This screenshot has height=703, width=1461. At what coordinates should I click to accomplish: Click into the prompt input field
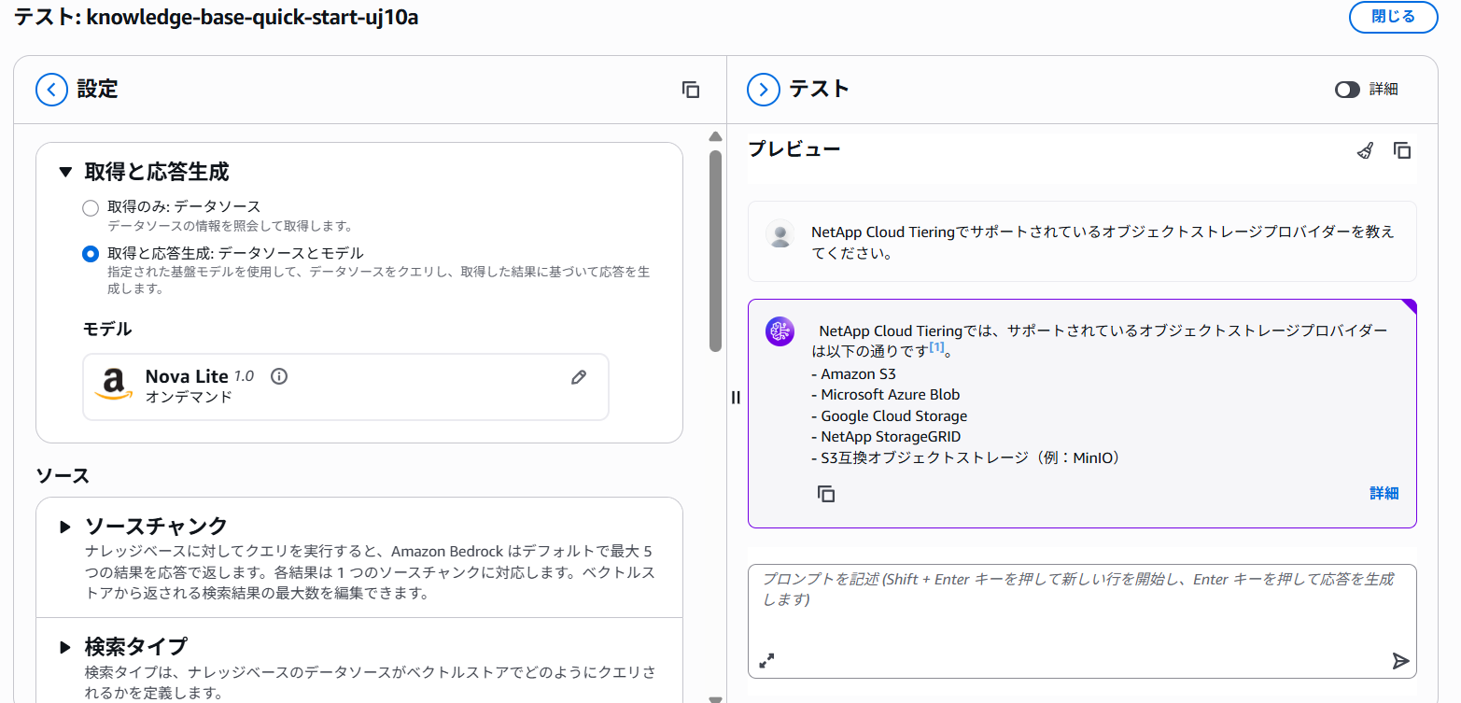point(1082,621)
